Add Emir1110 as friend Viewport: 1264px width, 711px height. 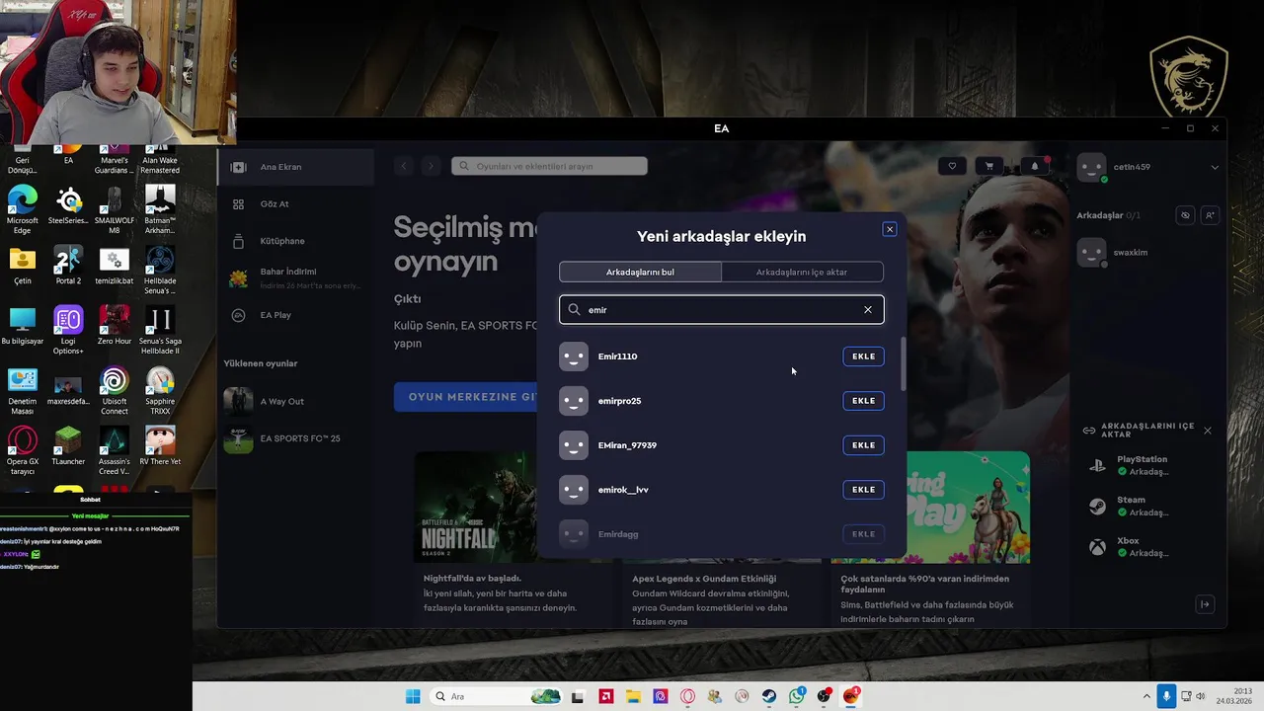(863, 356)
